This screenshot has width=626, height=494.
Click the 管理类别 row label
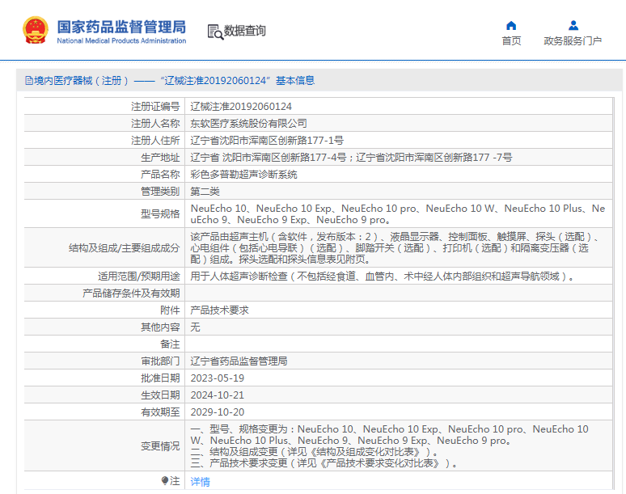160,192
